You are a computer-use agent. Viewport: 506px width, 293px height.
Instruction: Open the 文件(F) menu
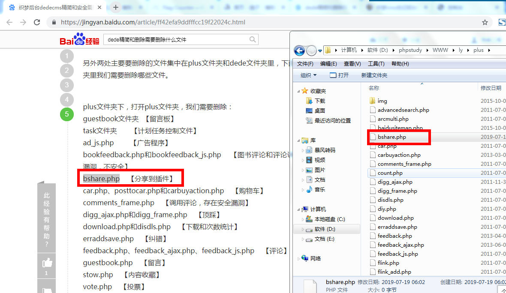[x=305, y=63]
